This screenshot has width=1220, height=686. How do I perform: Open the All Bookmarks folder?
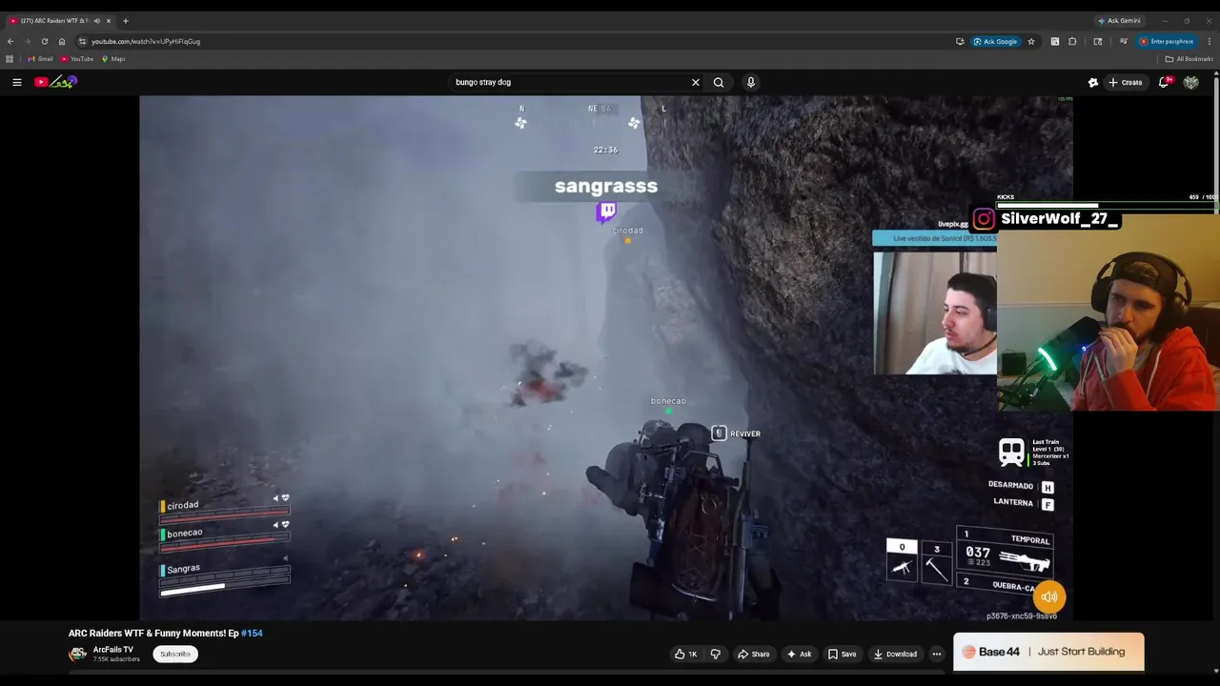[x=1189, y=59]
